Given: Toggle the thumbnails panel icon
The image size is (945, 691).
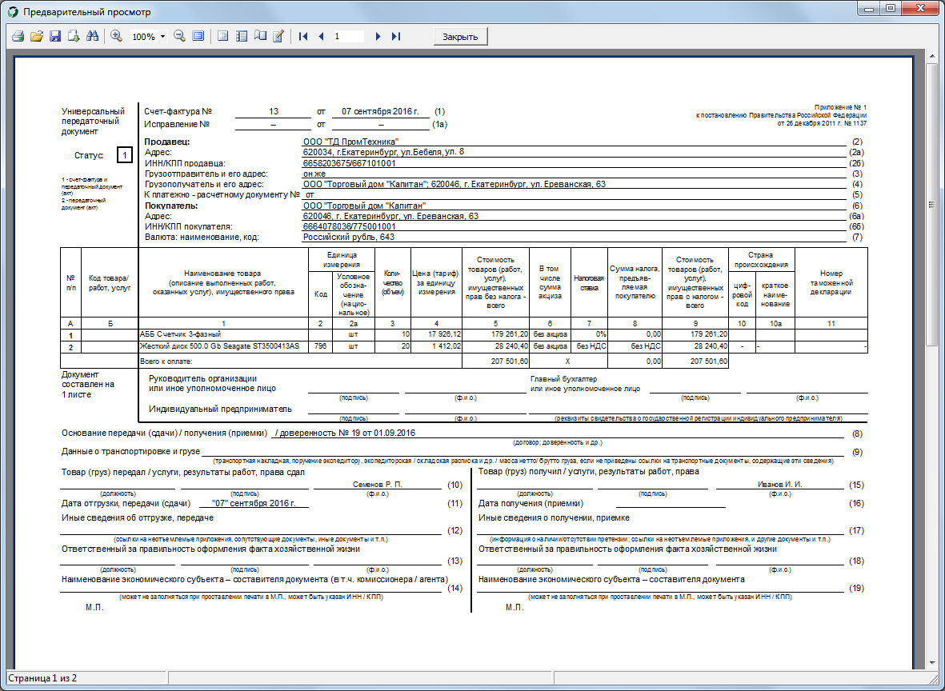Looking at the screenshot, I should pos(241,36).
